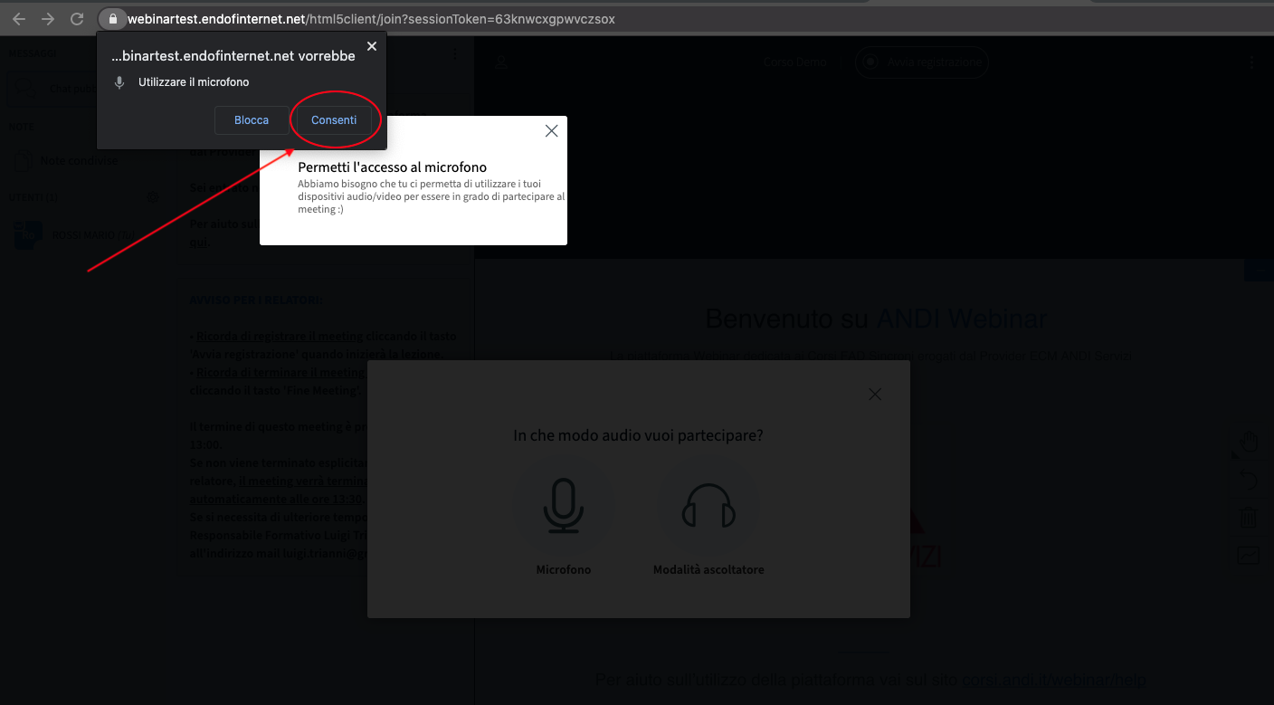
Task: Click the 'MESSAGGI' section label
Action: pos(33,53)
